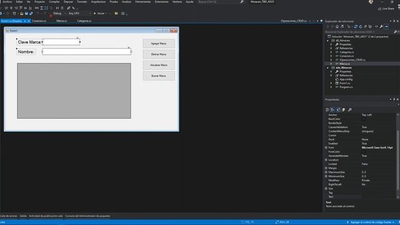
Task: Click the BackColor property swatch
Action: (x=364, y=119)
